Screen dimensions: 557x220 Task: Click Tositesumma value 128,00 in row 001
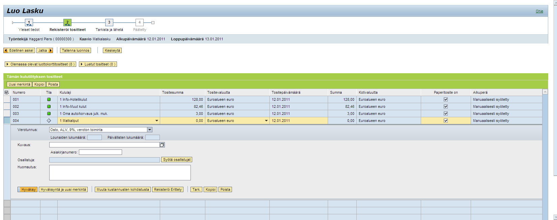click(x=198, y=99)
